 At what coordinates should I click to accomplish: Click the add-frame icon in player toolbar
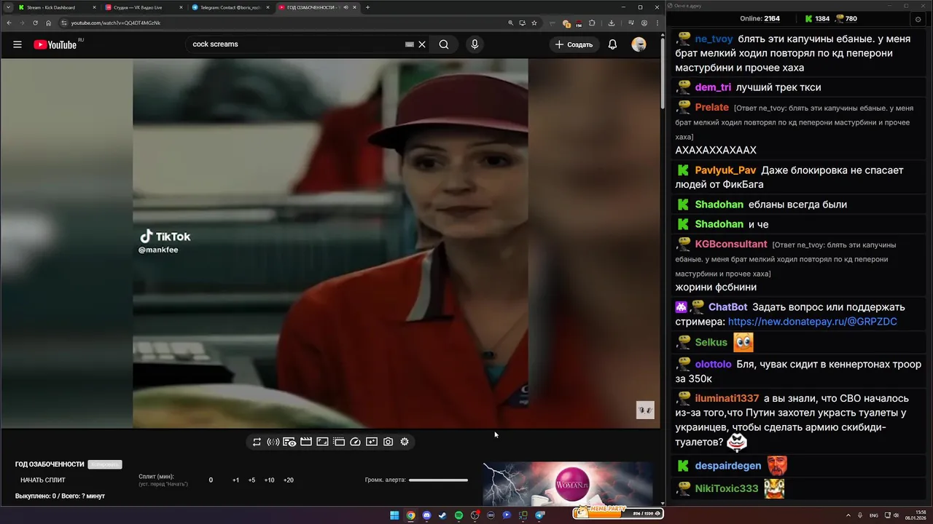click(372, 442)
